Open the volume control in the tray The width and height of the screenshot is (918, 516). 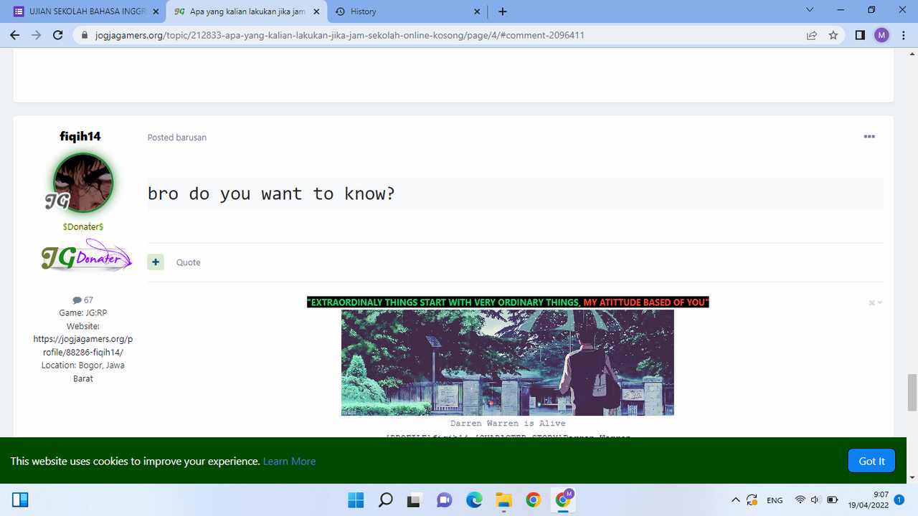pos(815,500)
